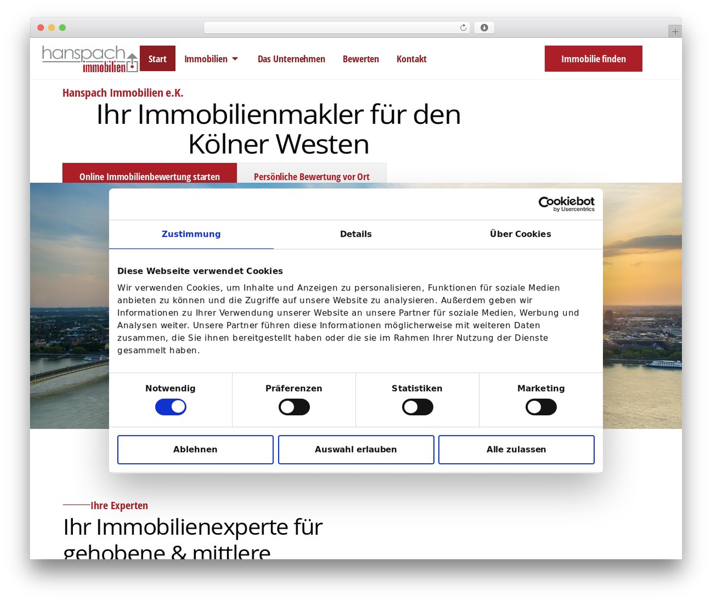
Task: Open the Das Unternehmen page
Action: (291, 59)
